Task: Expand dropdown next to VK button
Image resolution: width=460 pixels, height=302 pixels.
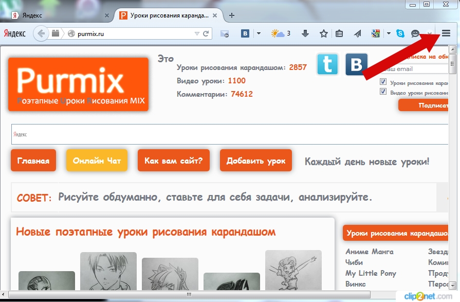Action: [x=259, y=33]
